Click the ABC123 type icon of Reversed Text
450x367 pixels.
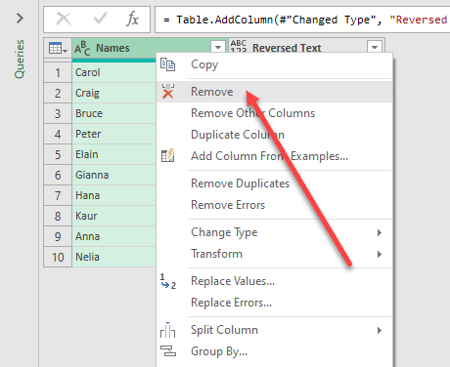click(239, 46)
